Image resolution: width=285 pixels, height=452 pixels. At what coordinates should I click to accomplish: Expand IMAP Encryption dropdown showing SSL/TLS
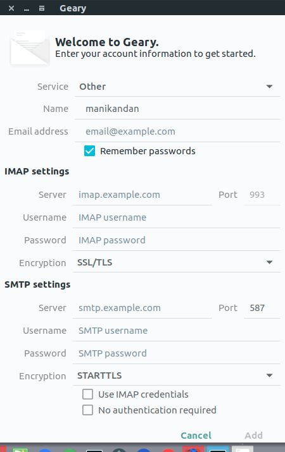click(177, 262)
